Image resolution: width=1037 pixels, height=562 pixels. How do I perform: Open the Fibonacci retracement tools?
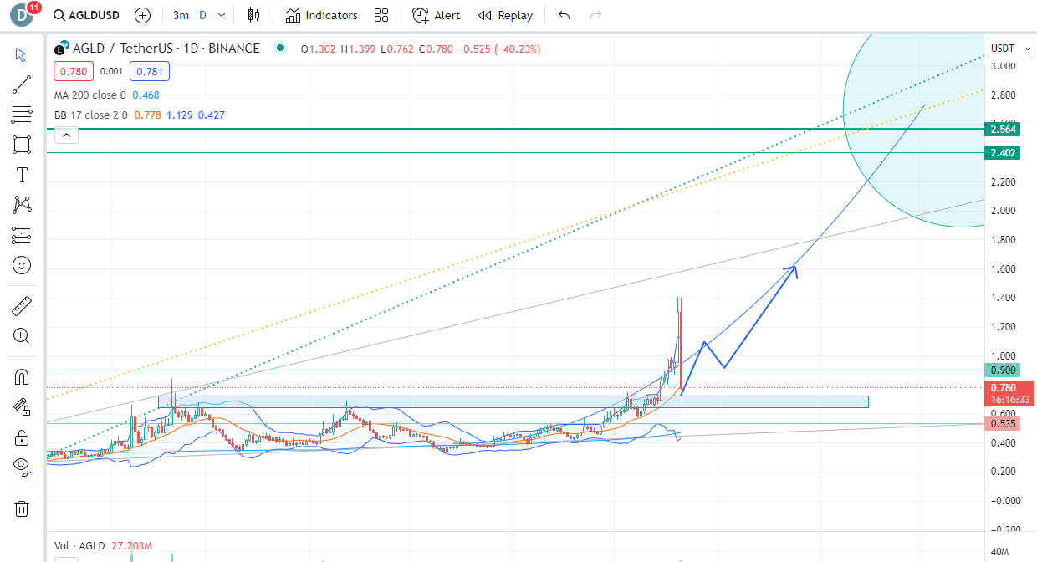(22, 115)
